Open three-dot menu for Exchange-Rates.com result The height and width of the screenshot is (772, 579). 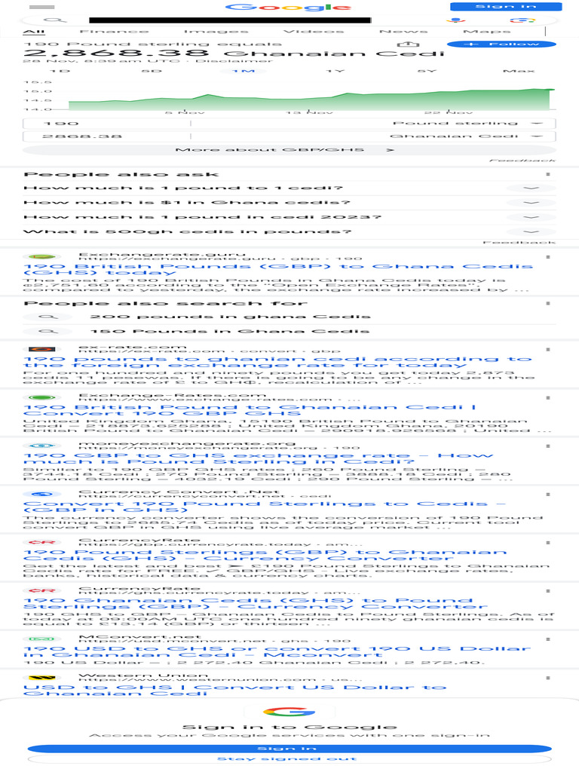click(548, 398)
